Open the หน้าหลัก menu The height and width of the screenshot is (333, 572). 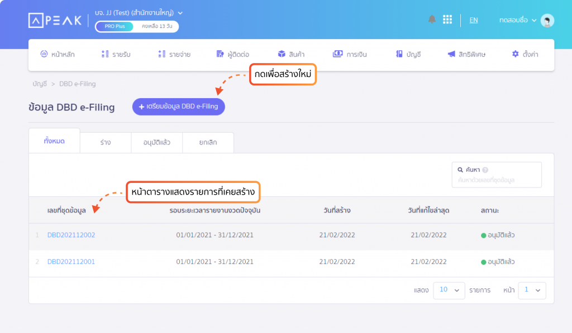point(58,54)
